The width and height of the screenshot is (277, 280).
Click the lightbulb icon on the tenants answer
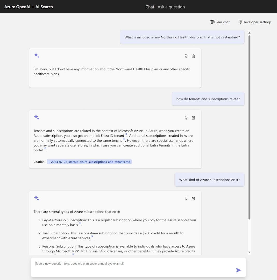click(x=186, y=118)
